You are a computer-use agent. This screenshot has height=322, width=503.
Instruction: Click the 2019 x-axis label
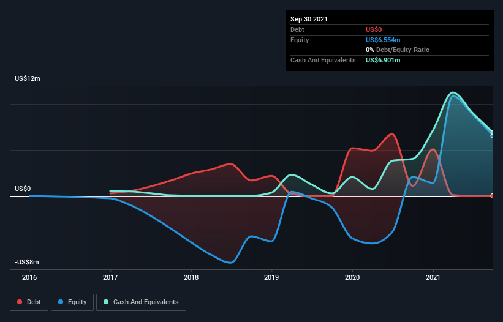point(271,277)
